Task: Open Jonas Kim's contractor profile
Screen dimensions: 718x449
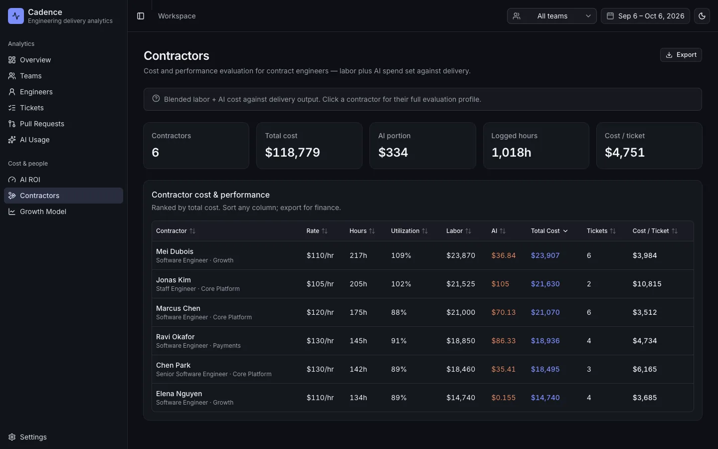Action: pos(423,284)
